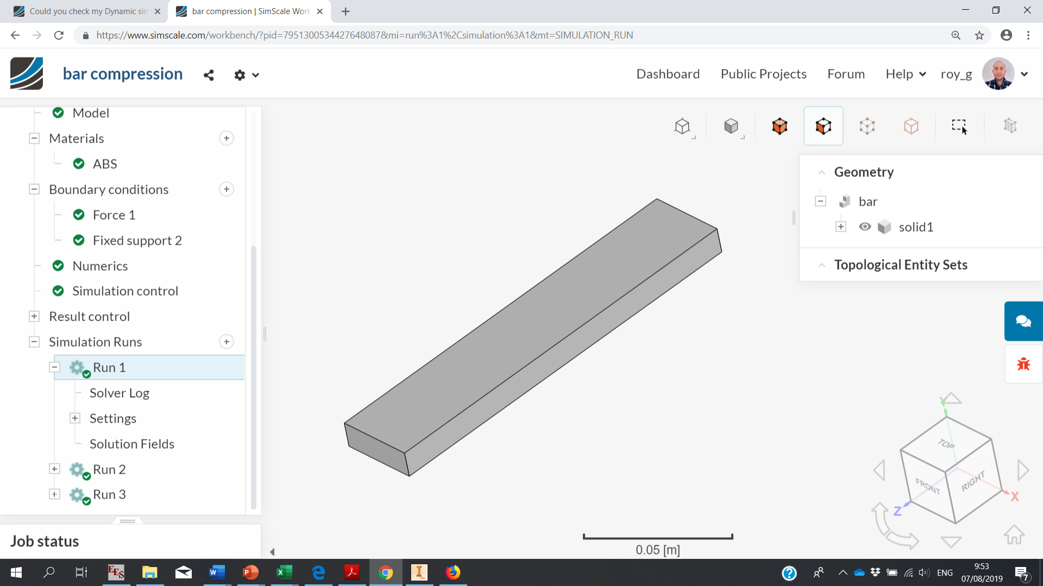Click the Chrome icon in taskbar
The image size is (1043, 586).
(386, 572)
